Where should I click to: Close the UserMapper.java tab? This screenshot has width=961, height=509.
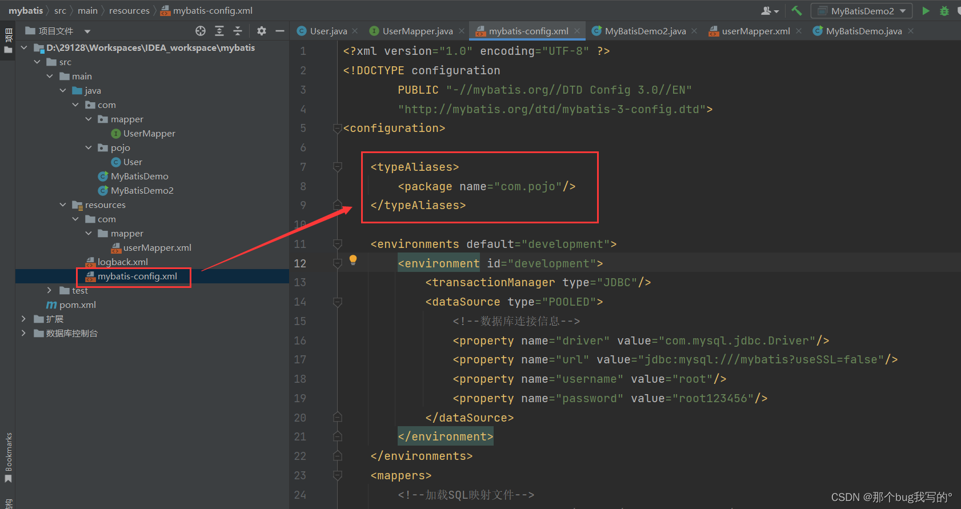[461, 31]
